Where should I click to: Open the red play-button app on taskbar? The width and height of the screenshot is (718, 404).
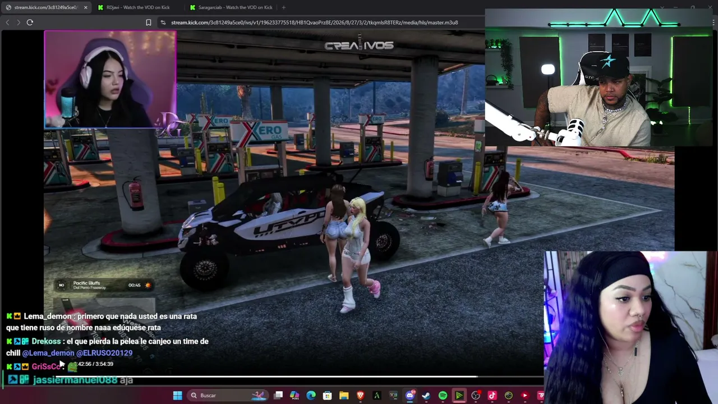(x=525, y=396)
